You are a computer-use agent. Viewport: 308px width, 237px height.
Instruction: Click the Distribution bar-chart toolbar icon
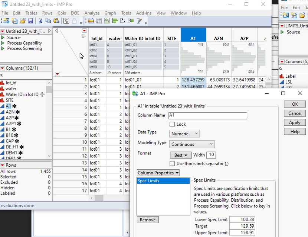tap(115, 21)
